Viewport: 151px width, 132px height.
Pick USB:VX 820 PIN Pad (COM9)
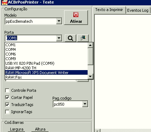click(46, 63)
